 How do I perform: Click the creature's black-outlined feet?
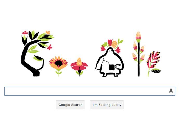coord(110,75)
